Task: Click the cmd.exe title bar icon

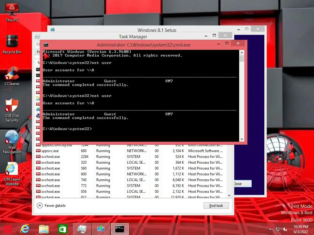Action: [46, 45]
